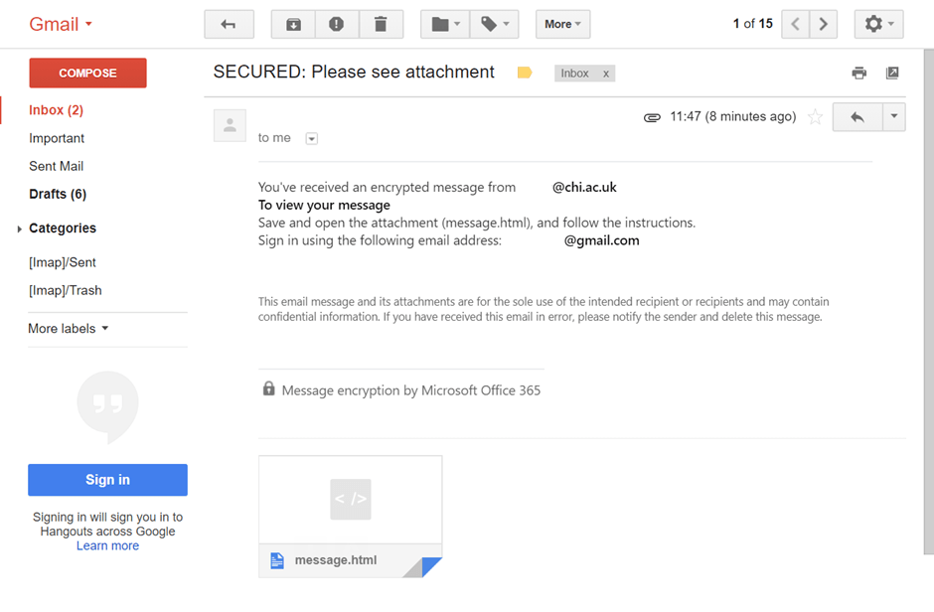
Task: Print the email
Action: tap(858, 72)
